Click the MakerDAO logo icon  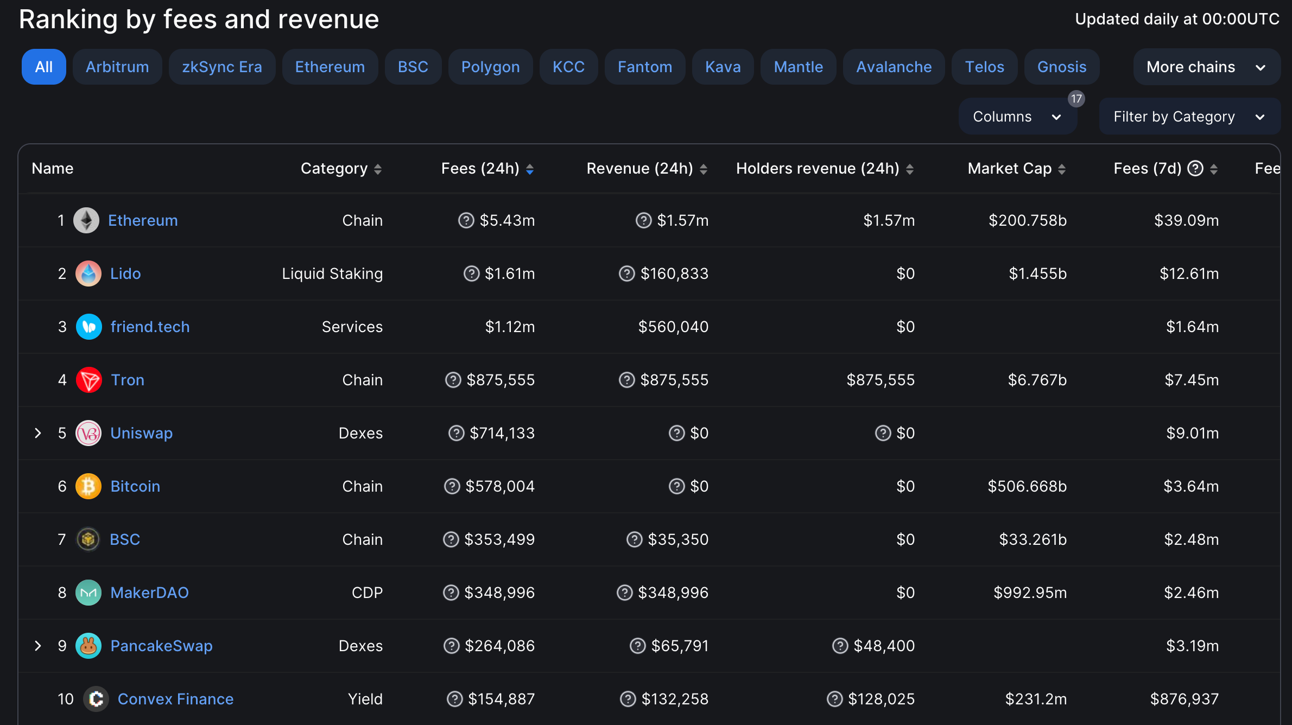88,593
